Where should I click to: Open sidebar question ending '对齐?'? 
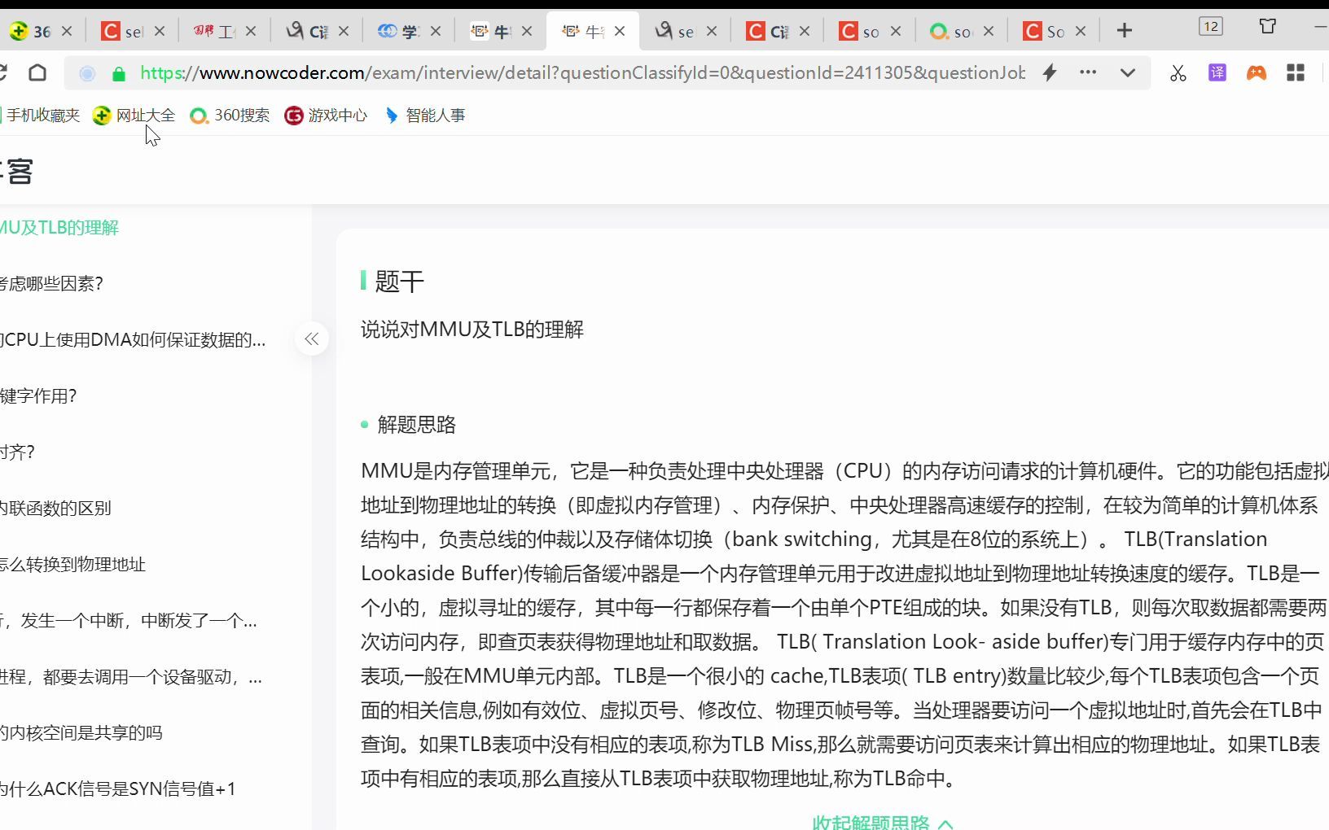click(x=17, y=452)
